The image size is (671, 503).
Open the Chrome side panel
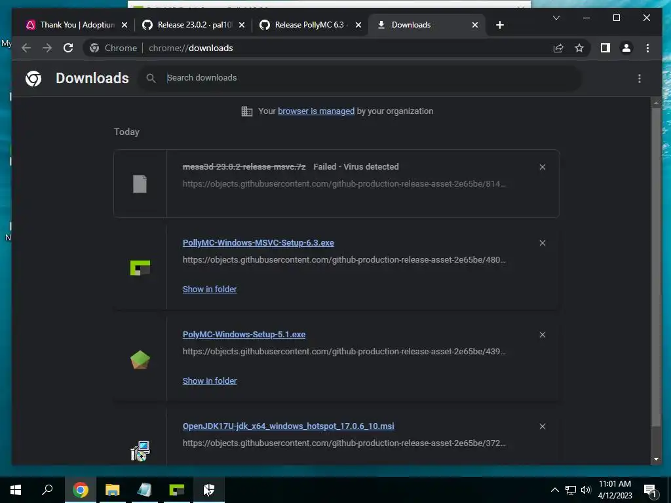point(605,48)
